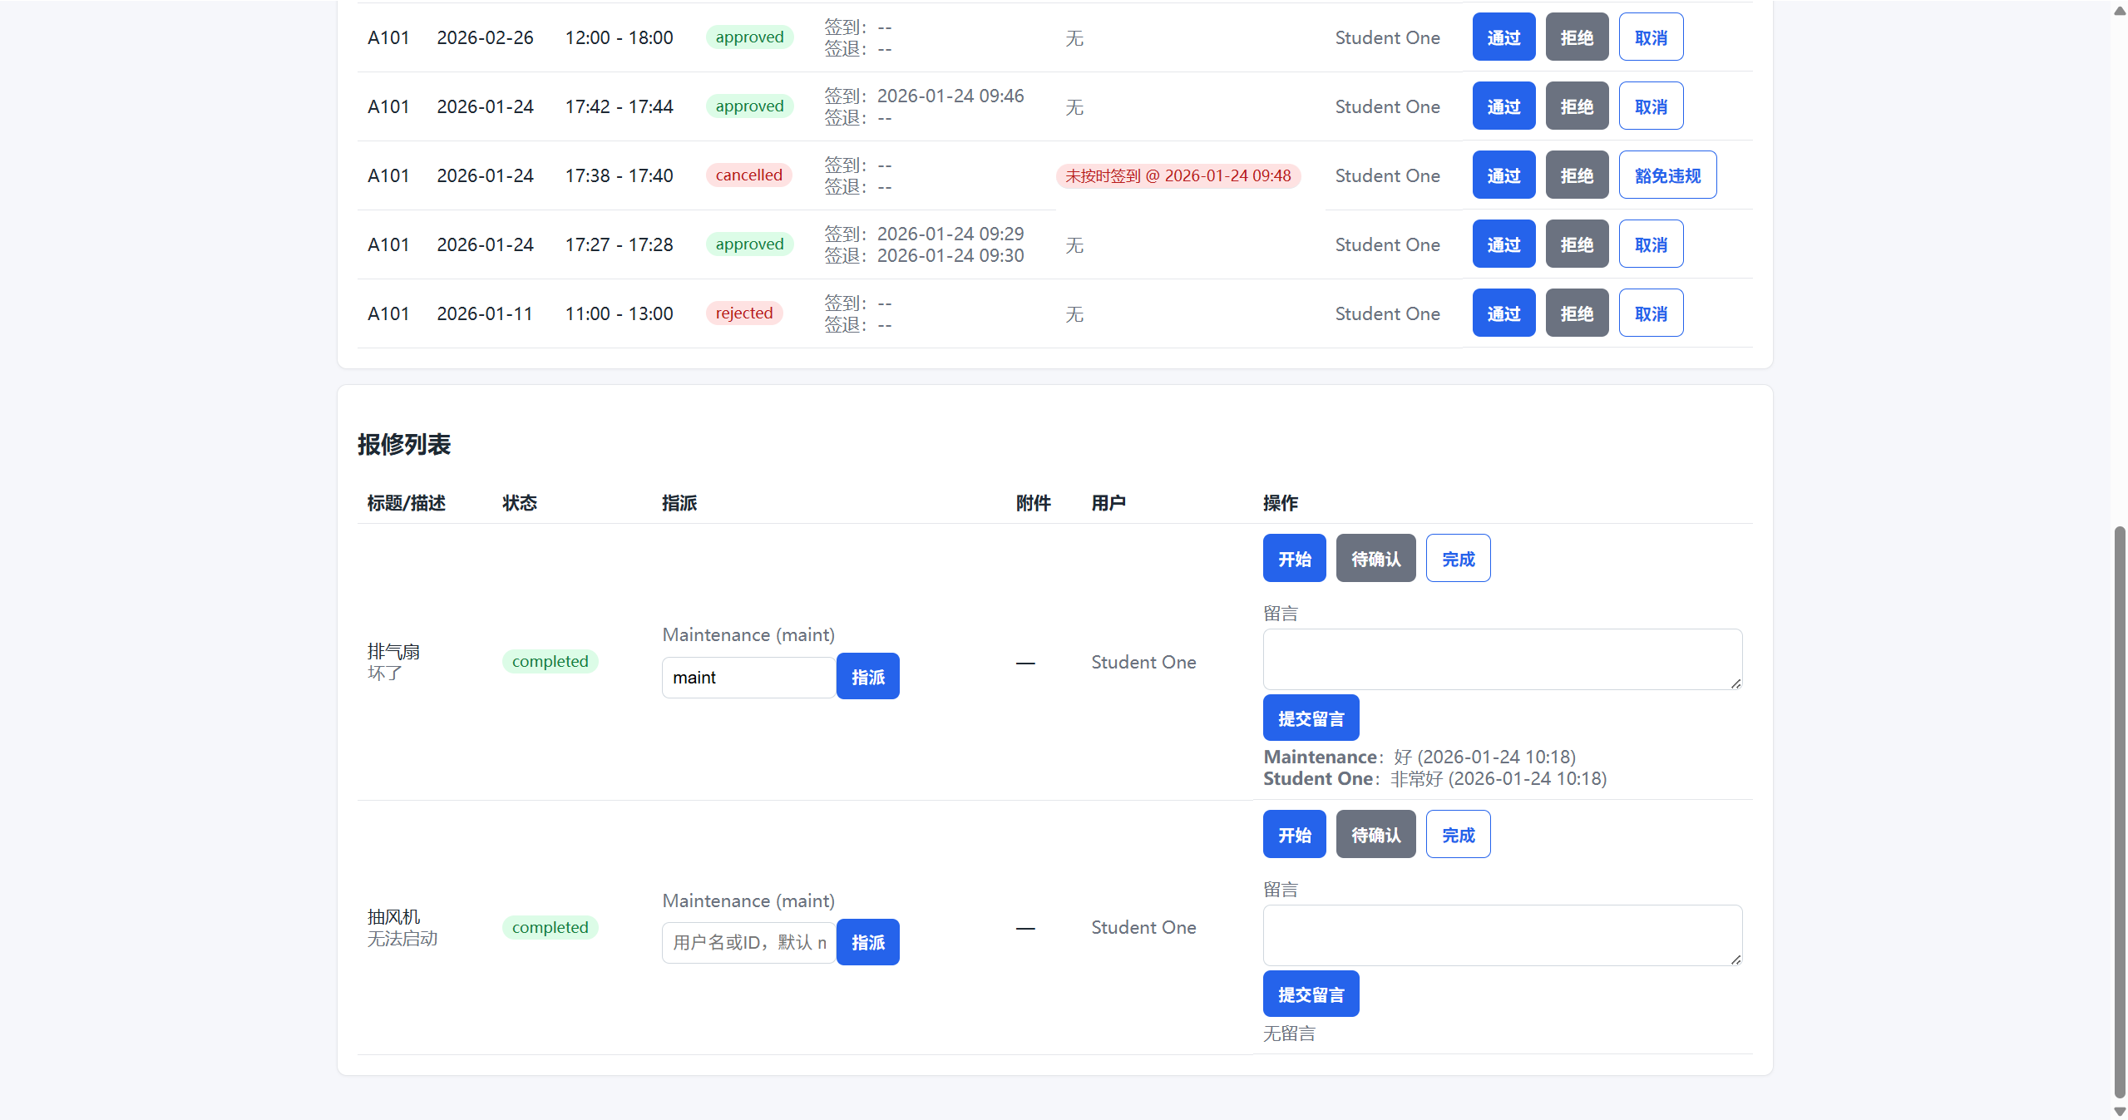
Task: Submit the message for the 排气扇 repair
Action: click(x=1310, y=718)
